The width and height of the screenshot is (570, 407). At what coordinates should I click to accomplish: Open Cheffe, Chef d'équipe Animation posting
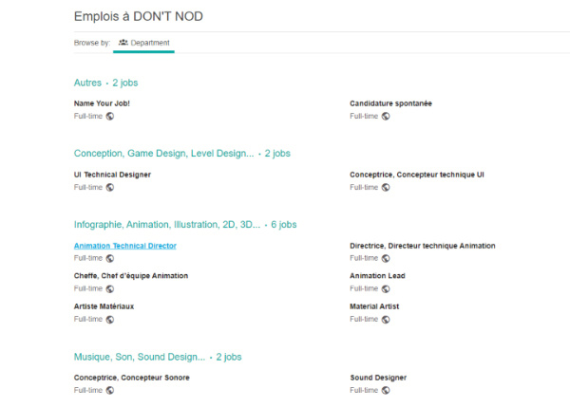[131, 276]
